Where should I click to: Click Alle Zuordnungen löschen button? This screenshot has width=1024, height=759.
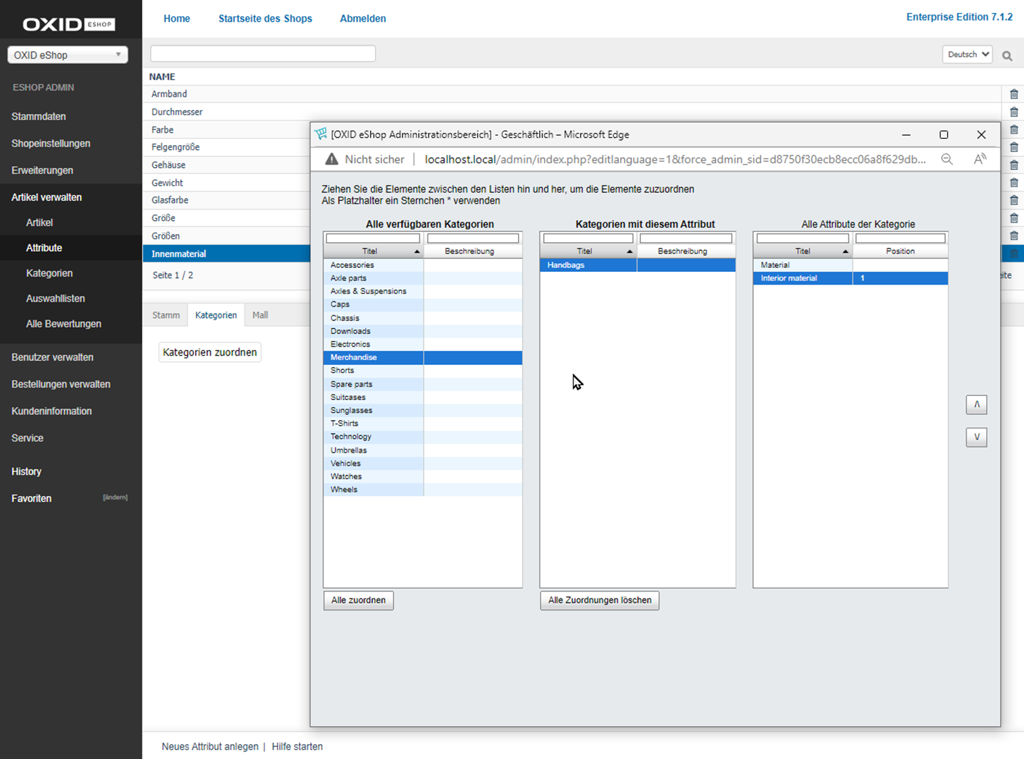[x=600, y=600]
